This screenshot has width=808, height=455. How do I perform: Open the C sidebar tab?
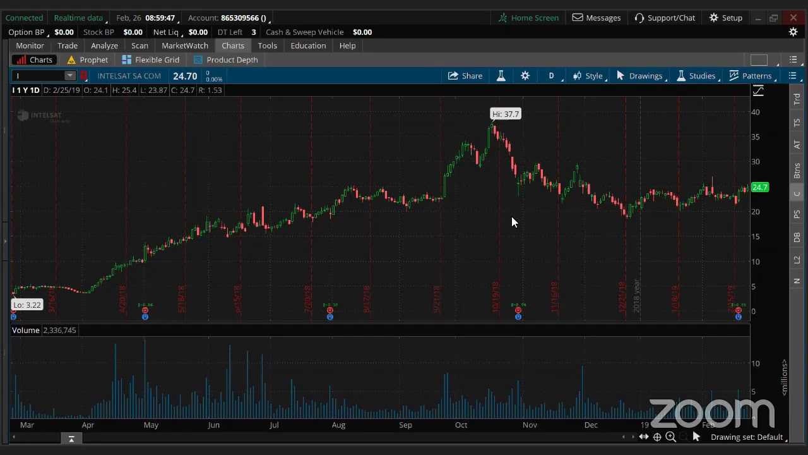(x=797, y=193)
